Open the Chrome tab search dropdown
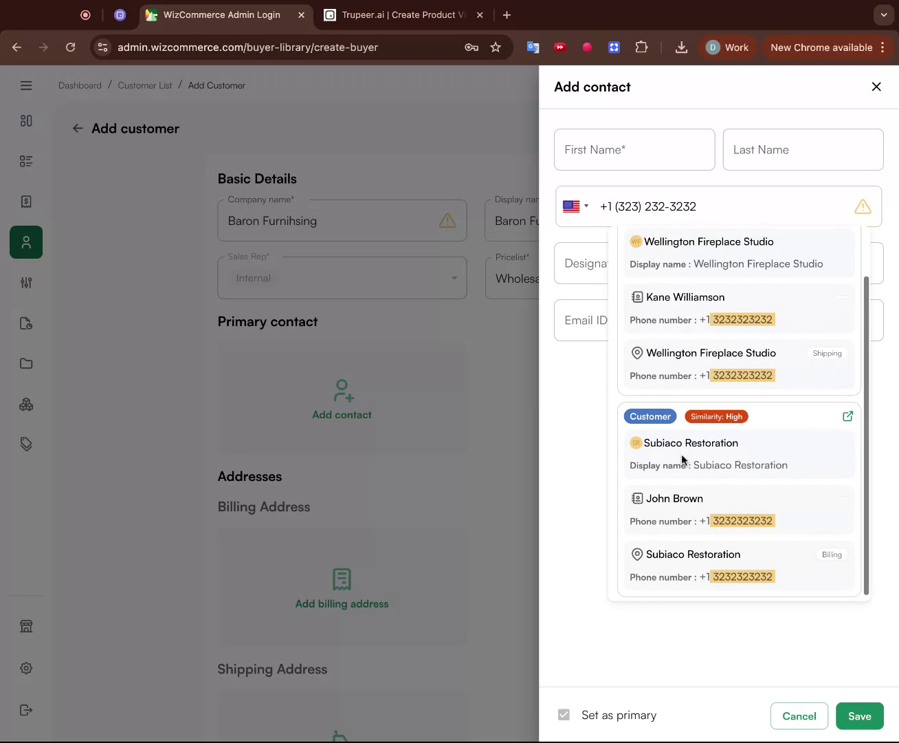Image resolution: width=899 pixels, height=743 pixels. tap(884, 14)
